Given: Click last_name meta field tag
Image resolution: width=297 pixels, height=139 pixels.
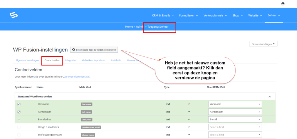Looking at the screenshot, I should click(x=86, y=112).
